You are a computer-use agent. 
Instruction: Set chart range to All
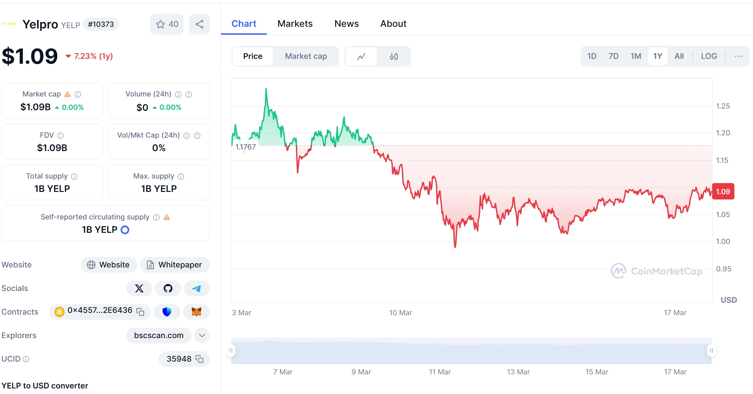(679, 56)
